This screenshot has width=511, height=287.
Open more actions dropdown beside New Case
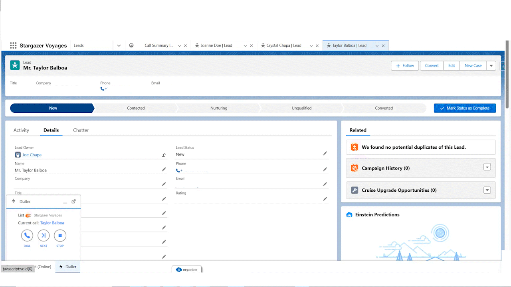click(491, 66)
